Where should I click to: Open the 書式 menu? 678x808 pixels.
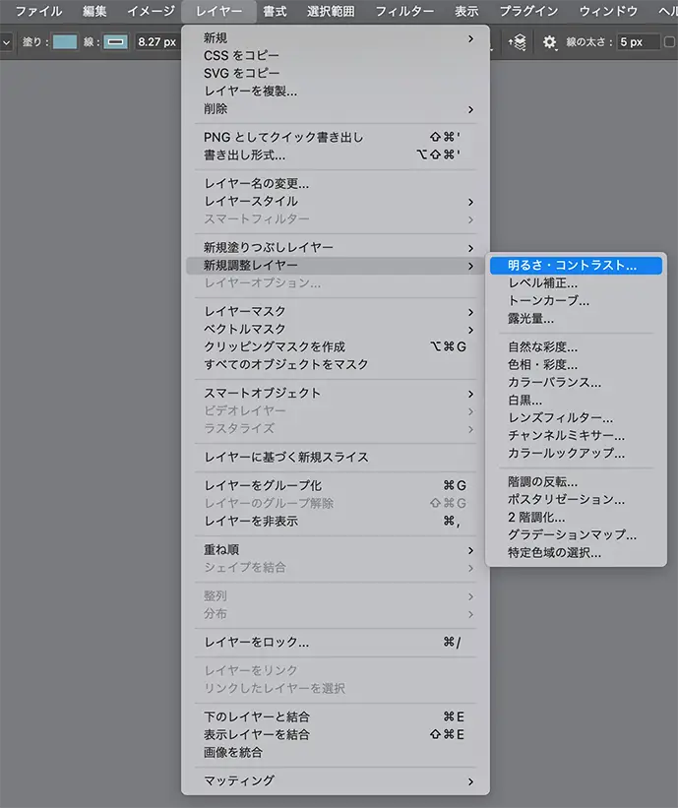click(275, 11)
